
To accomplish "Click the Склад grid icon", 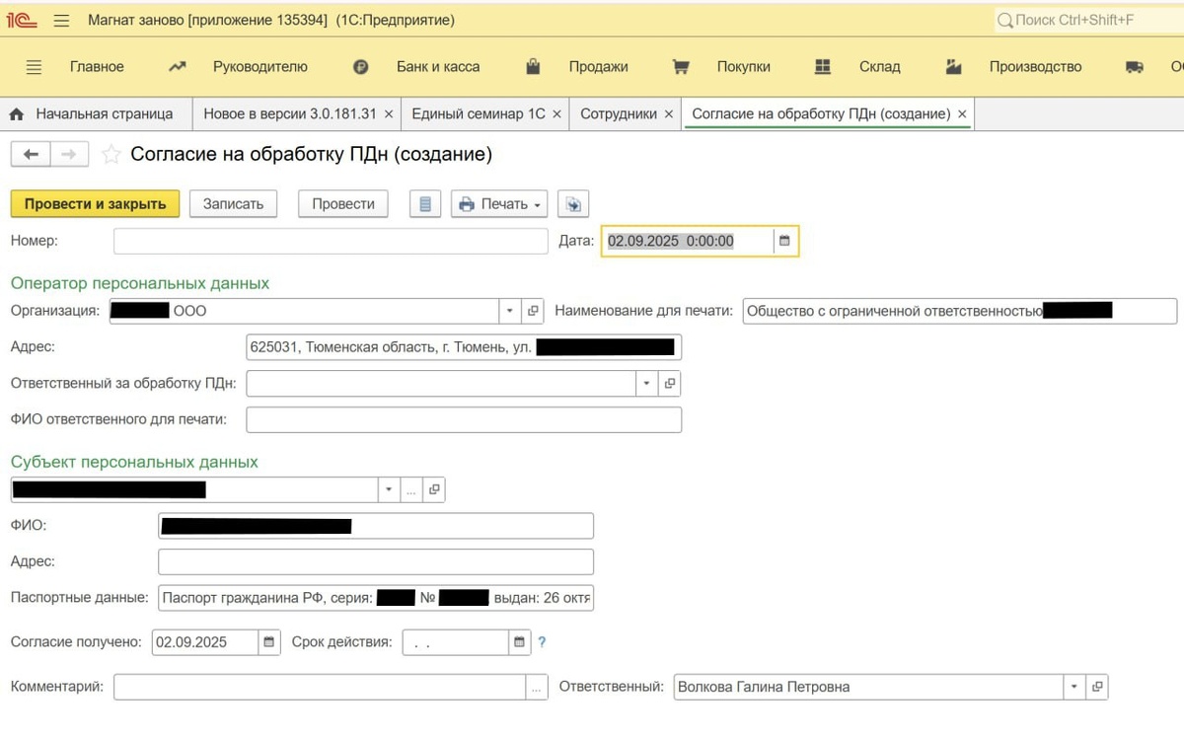I will 823,67.
